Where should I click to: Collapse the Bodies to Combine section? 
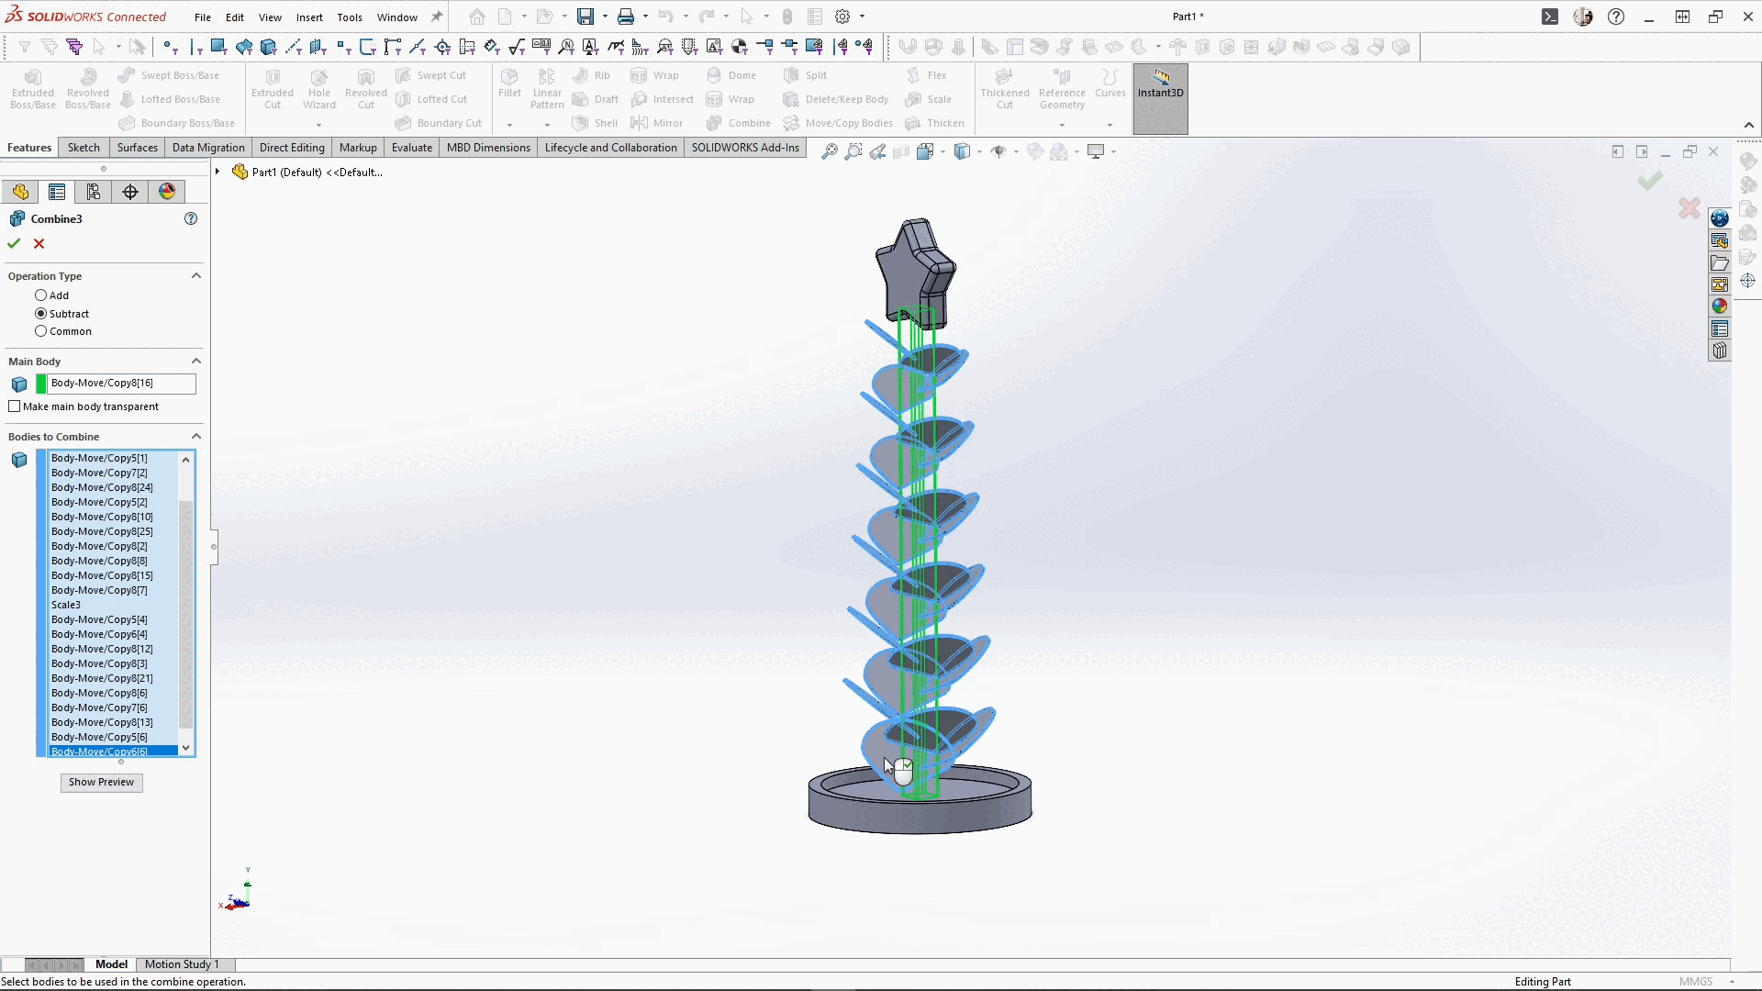(195, 437)
